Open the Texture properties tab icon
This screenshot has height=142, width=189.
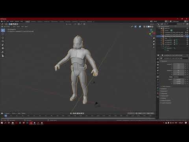pyautogui.click(x=158, y=97)
